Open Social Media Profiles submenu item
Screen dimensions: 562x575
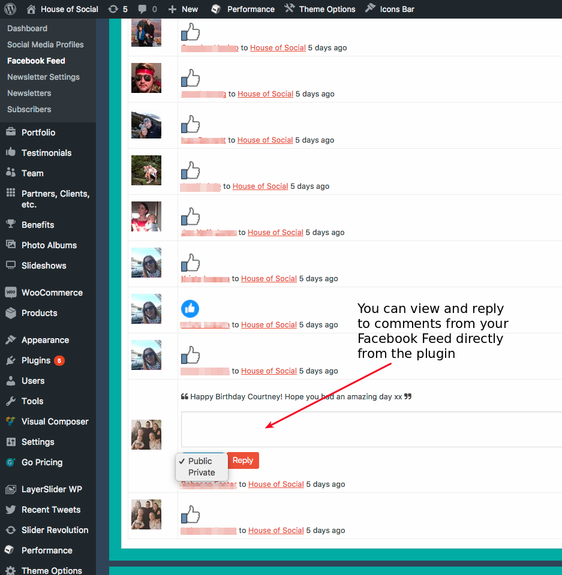pos(46,44)
